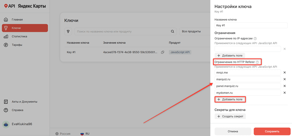Click the document icon beside Акты и Документы
This screenshot has height=136, width=292.
(6, 102)
